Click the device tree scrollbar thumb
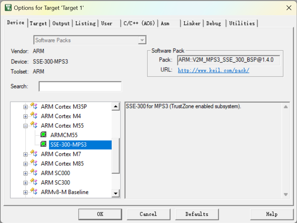Viewport: 297px width, 223px height. 115,156
